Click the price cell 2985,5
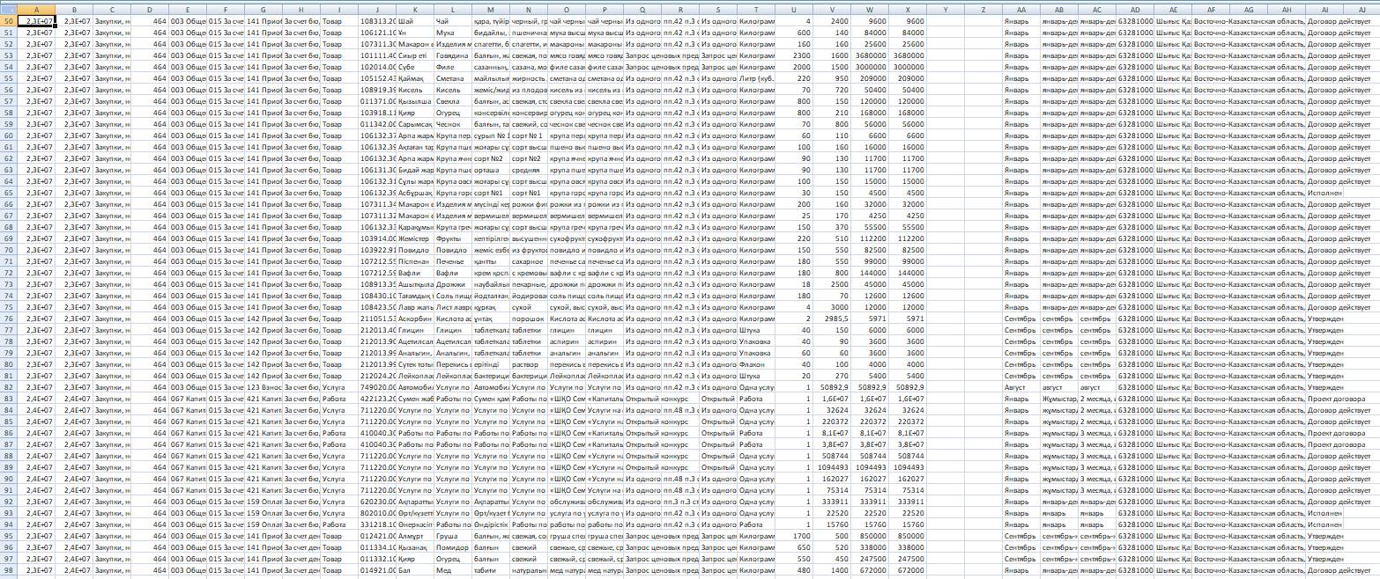Viewport: 1380px width, 579px height. coord(832,319)
